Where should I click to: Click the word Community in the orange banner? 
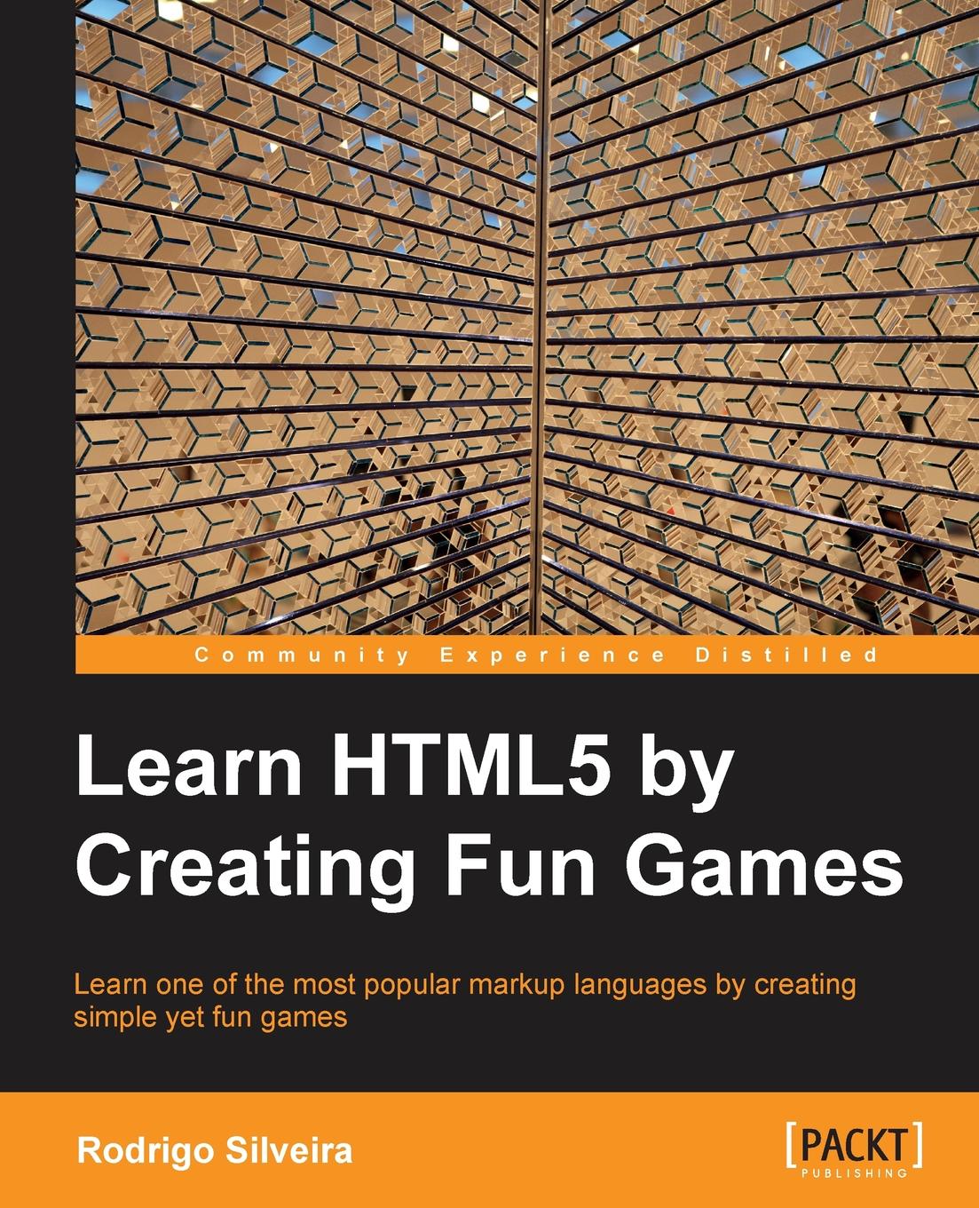coord(302,656)
